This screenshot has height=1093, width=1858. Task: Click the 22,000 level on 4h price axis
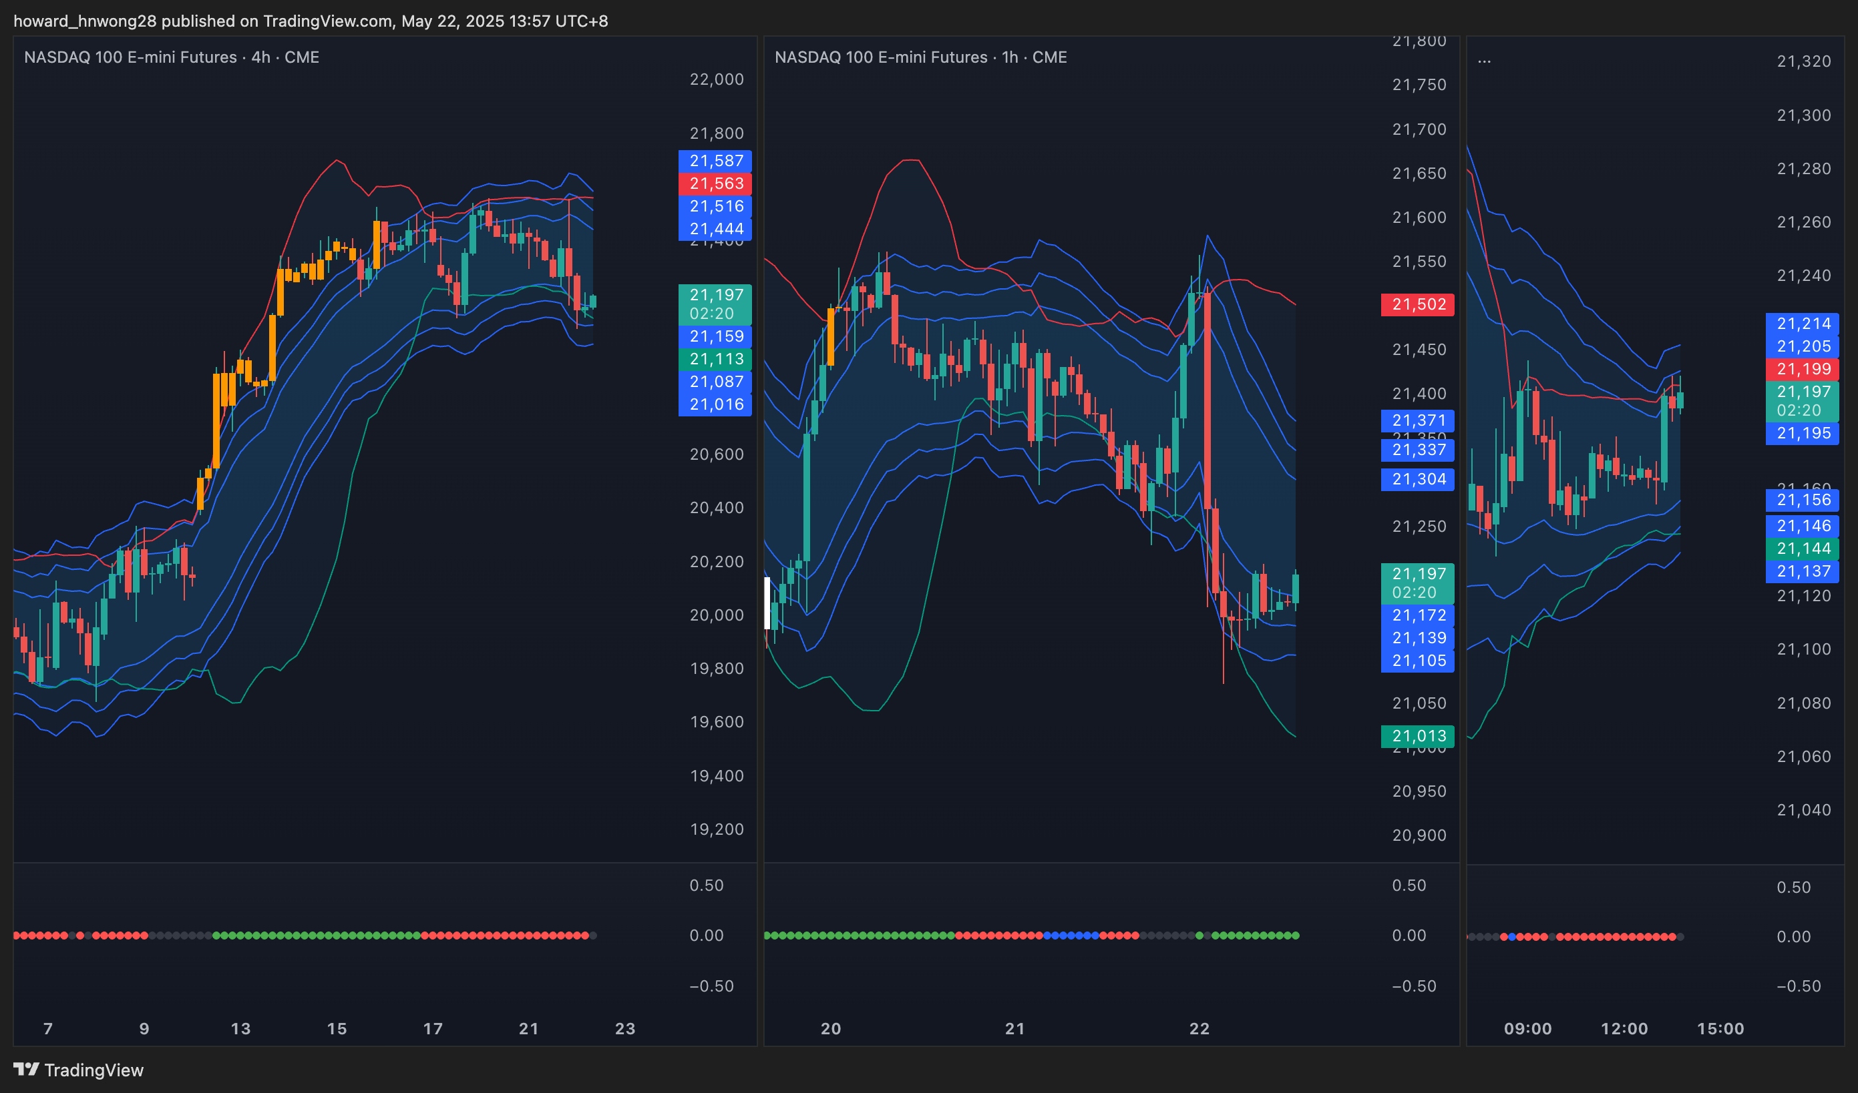click(x=716, y=79)
